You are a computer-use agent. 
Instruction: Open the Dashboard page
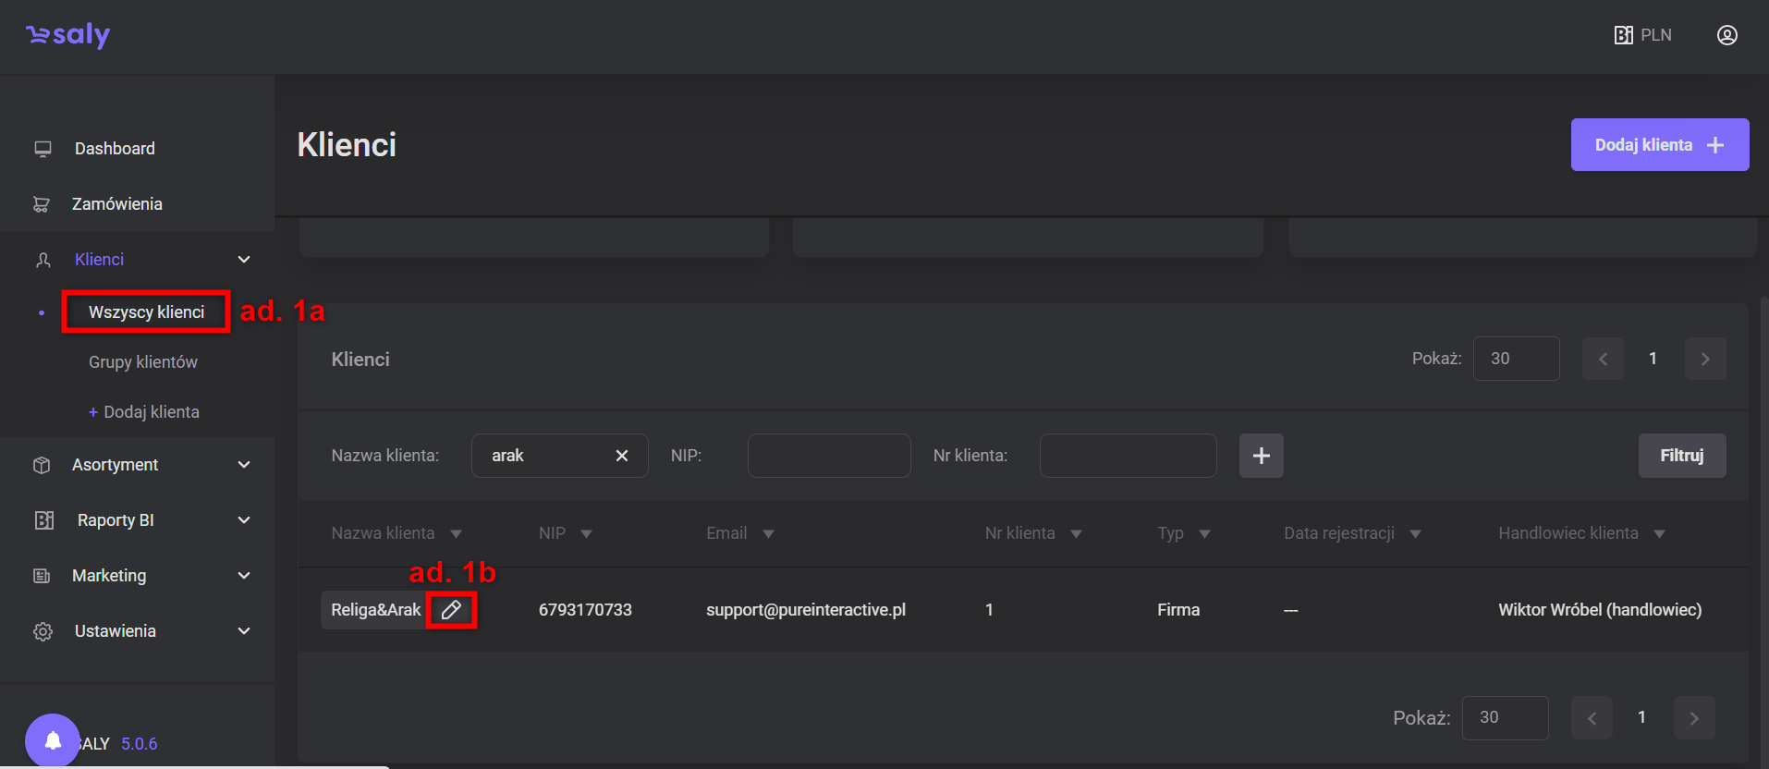tap(115, 149)
